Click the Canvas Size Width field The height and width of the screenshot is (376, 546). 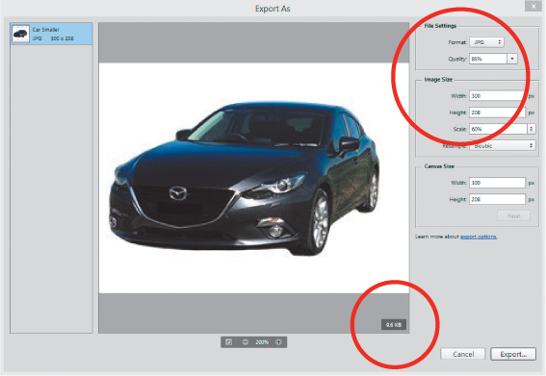click(x=497, y=183)
